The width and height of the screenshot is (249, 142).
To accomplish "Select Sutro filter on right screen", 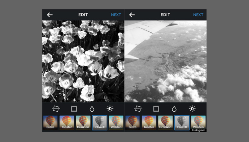I will [132, 123].
